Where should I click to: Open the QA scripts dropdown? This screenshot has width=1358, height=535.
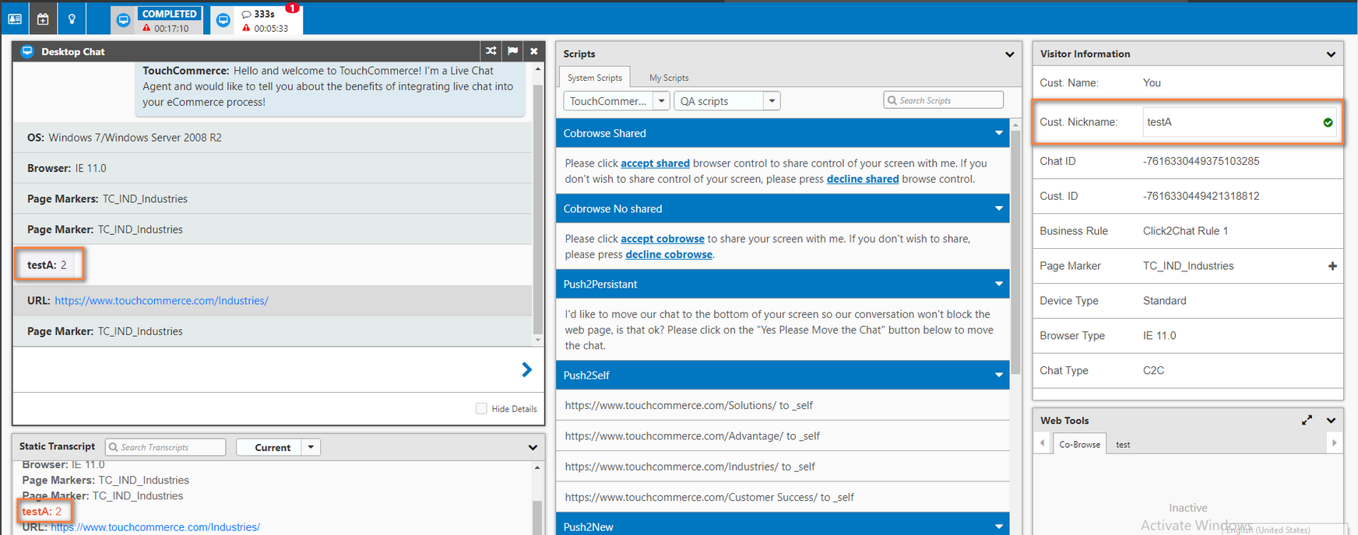click(771, 101)
